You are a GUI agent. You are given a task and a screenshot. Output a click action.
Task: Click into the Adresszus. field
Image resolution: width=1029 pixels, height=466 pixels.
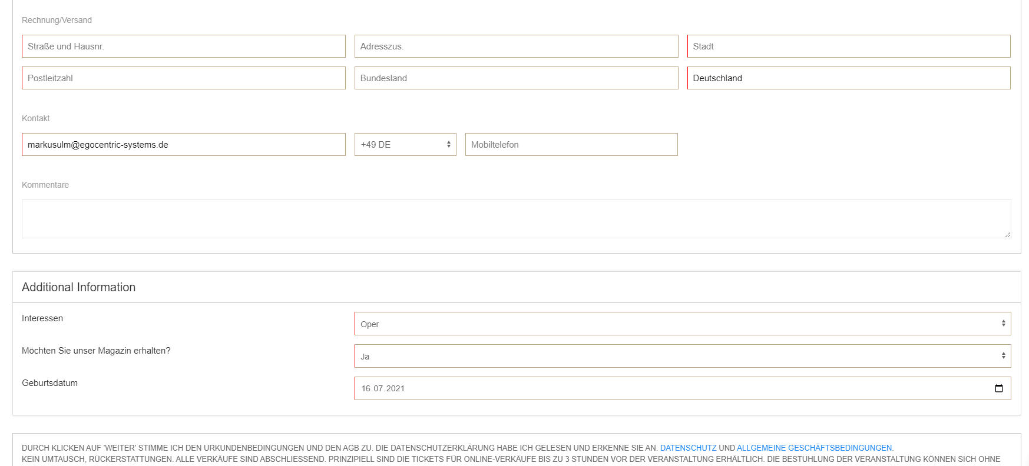click(516, 46)
